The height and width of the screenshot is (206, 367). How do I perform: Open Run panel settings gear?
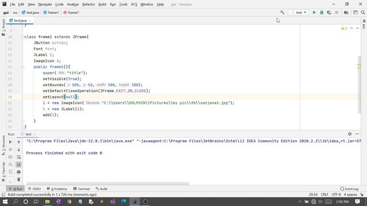[x=350, y=134]
